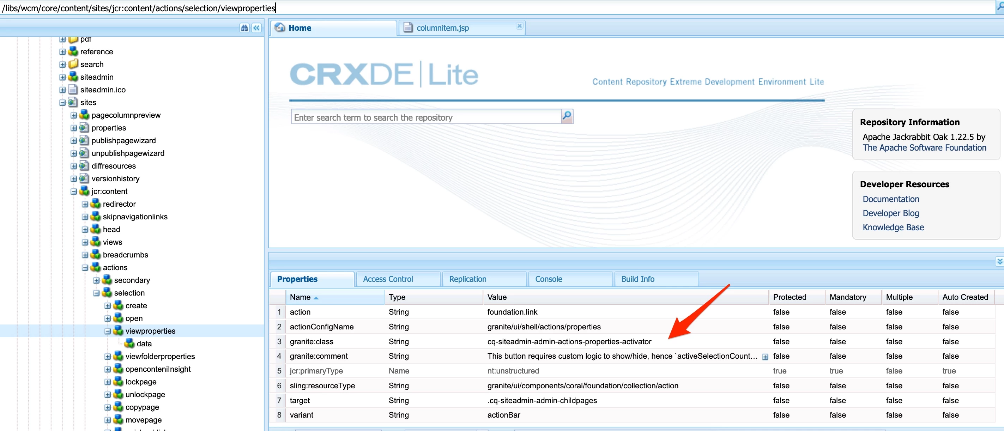Click the siteadmin.ico file icon in tree
The height and width of the screenshot is (431, 1004).
[x=73, y=90]
